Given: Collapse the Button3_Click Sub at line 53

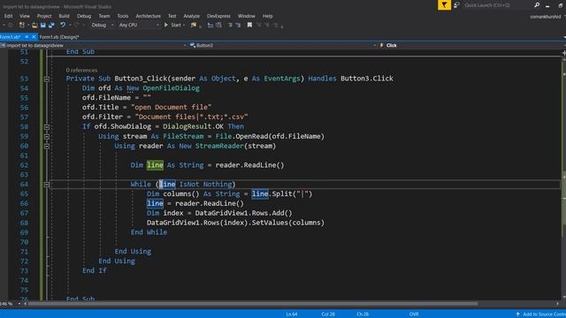Looking at the screenshot, I should coord(47,79).
